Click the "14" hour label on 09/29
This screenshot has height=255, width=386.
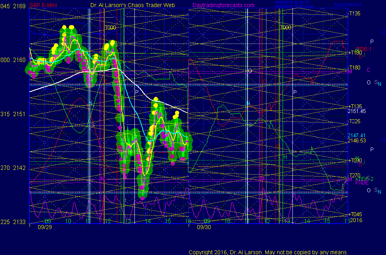tap(148, 221)
